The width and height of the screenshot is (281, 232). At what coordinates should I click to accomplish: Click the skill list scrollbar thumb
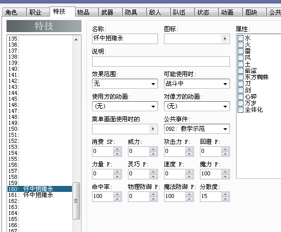coord(76,201)
